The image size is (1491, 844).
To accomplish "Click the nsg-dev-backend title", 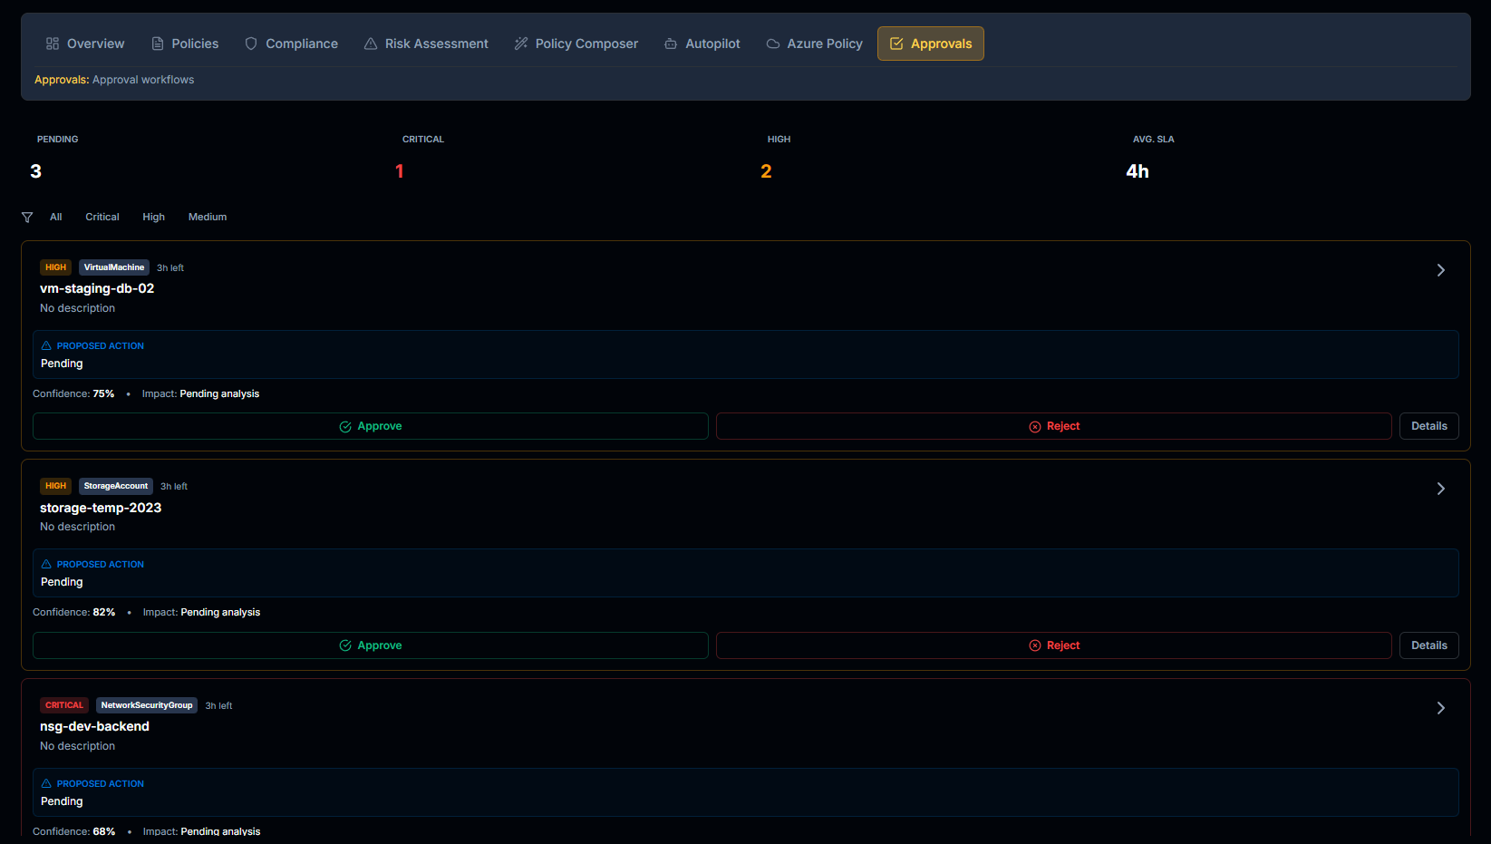I will point(94,726).
